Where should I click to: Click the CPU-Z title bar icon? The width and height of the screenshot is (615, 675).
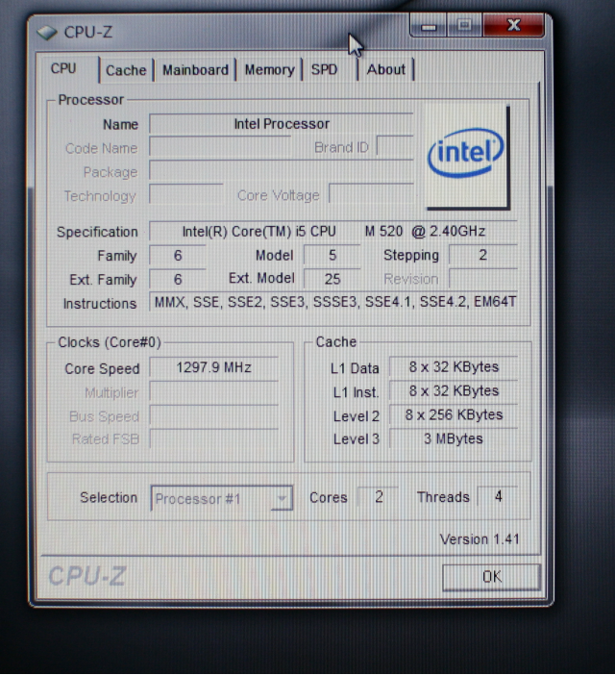[x=47, y=33]
